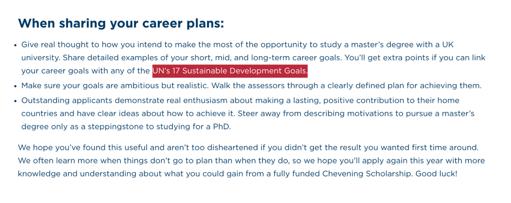The height and width of the screenshot is (203, 511).
Task: Click the second bullet marker before 'Make sure'
Action: pos(15,86)
